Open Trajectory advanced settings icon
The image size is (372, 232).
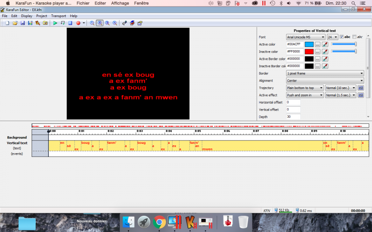(361, 88)
